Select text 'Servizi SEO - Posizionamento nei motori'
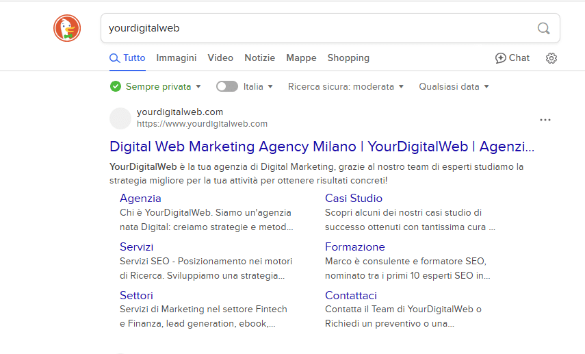This screenshot has height=354, width=585. point(206,261)
